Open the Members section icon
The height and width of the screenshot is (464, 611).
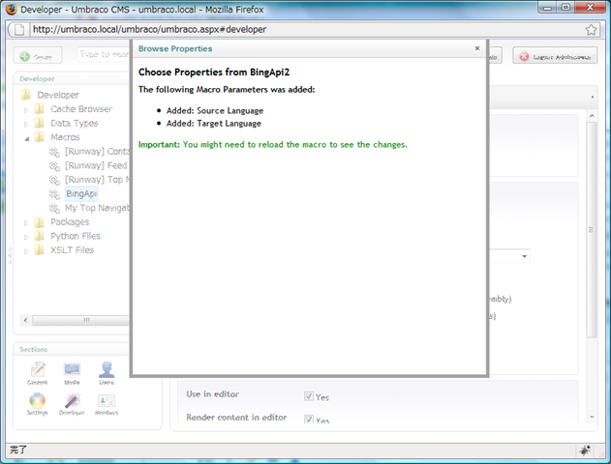click(107, 400)
